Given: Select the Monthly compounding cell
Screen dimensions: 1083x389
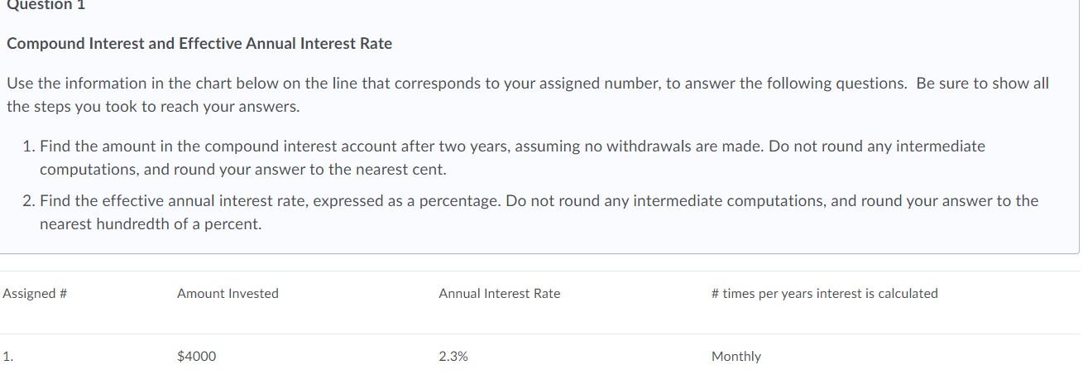Looking at the screenshot, I should point(736,357).
